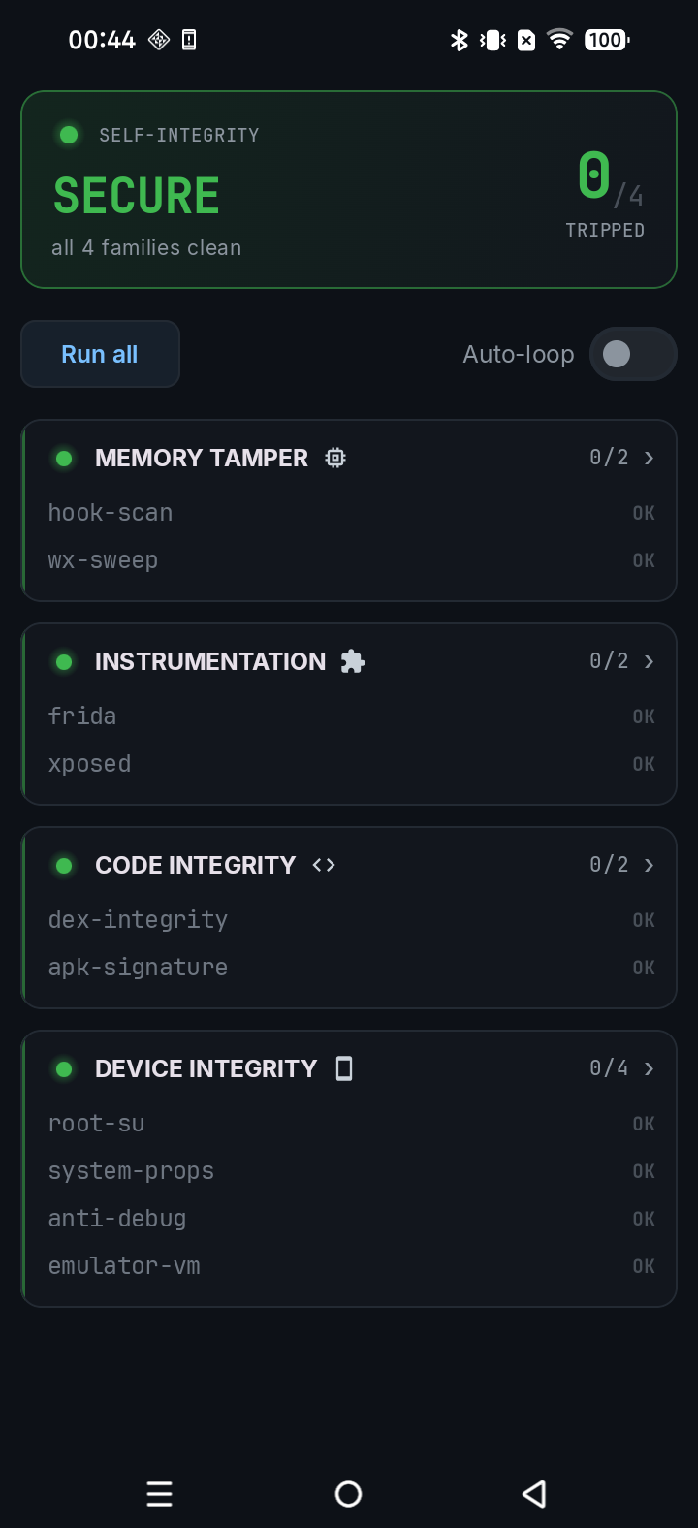Select the hook-scan check row
Screen dimensions: 698x1528
coord(351,513)
